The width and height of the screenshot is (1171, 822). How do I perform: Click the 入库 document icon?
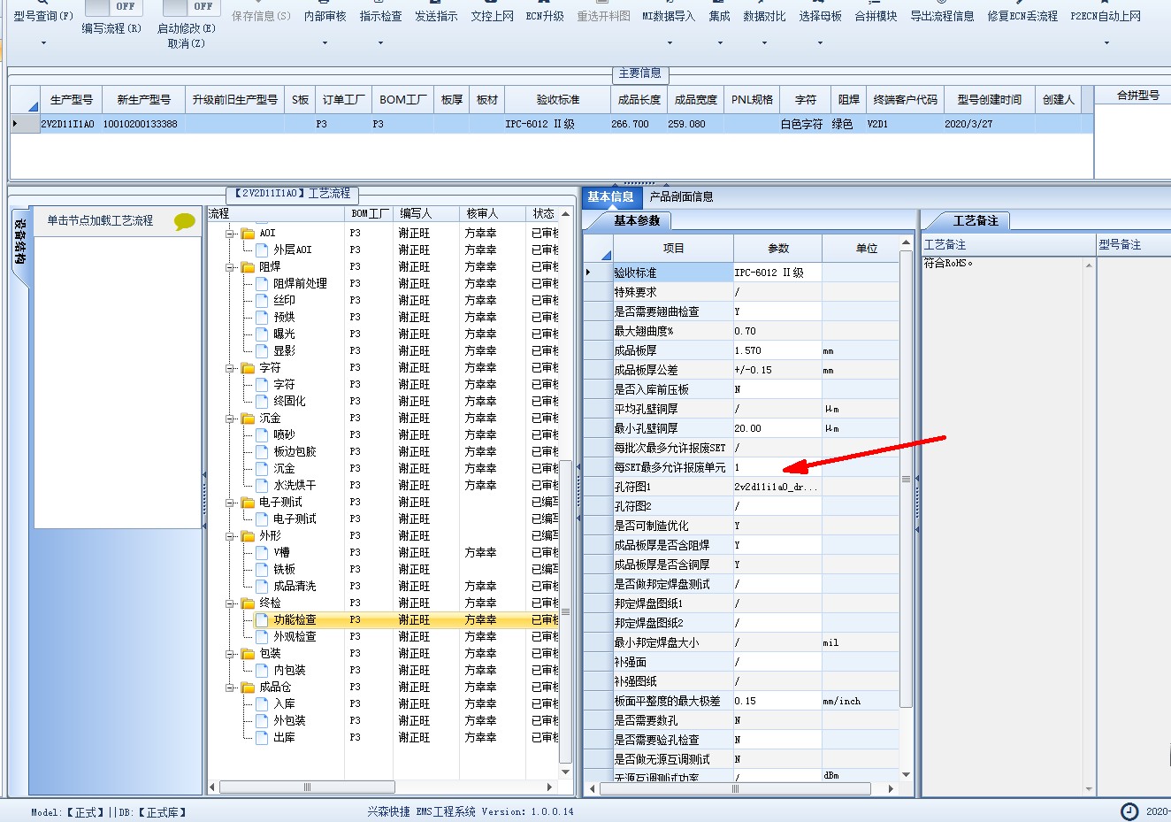[262, 703]
